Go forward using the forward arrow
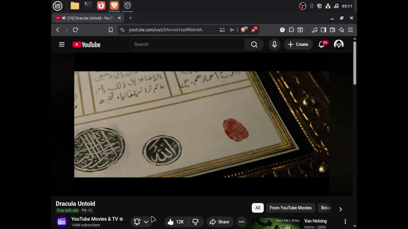This screenshot has height=229, width=408. 66,30
